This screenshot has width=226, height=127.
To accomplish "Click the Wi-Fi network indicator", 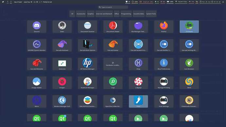I will 181,2.
